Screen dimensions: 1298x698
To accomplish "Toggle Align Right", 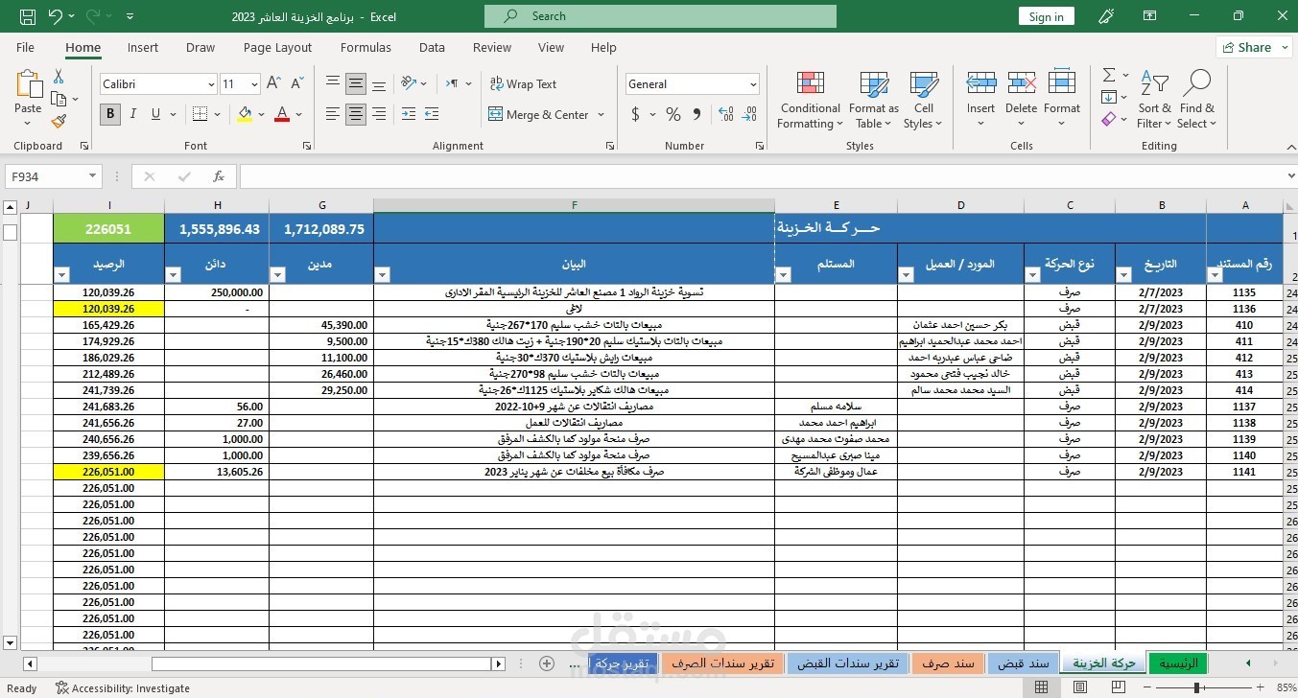I will pyautogui.click(x=379, y=114).
